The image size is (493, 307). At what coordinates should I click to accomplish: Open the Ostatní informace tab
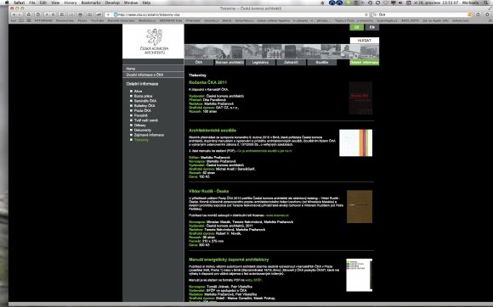tap(365, 63)
